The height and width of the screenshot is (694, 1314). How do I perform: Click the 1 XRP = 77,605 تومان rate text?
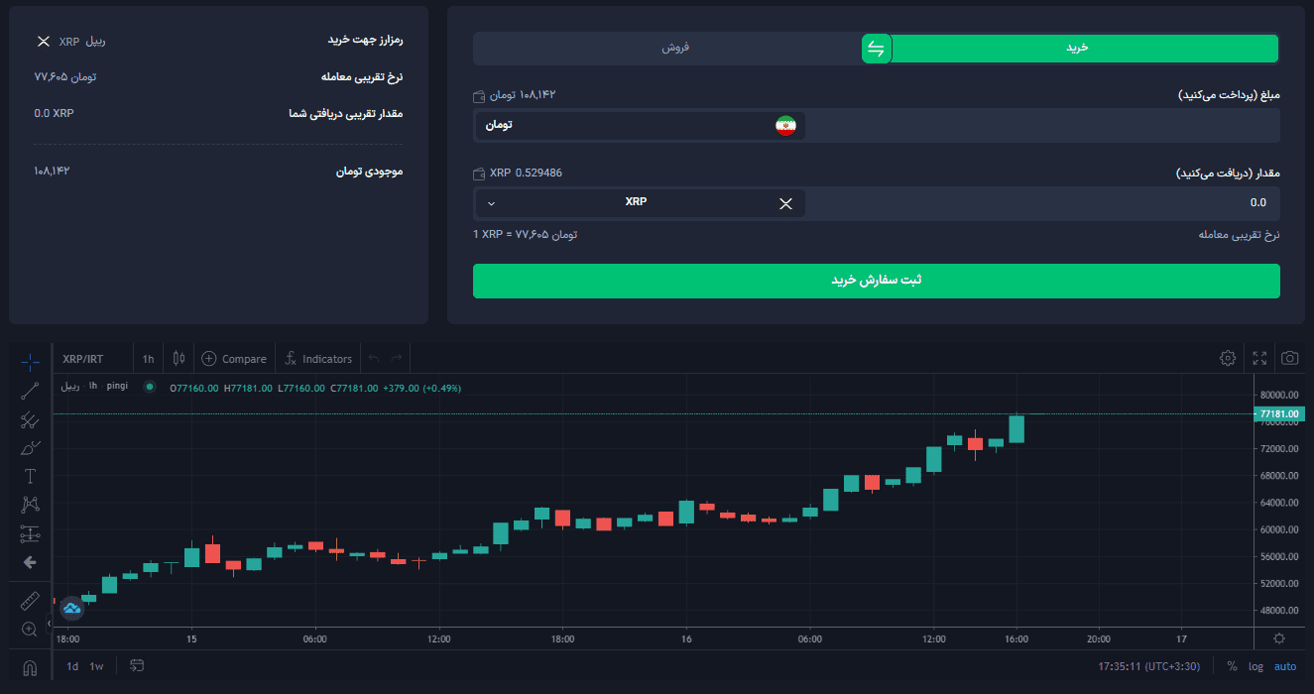pyautogui.click(x=525, y=235)
